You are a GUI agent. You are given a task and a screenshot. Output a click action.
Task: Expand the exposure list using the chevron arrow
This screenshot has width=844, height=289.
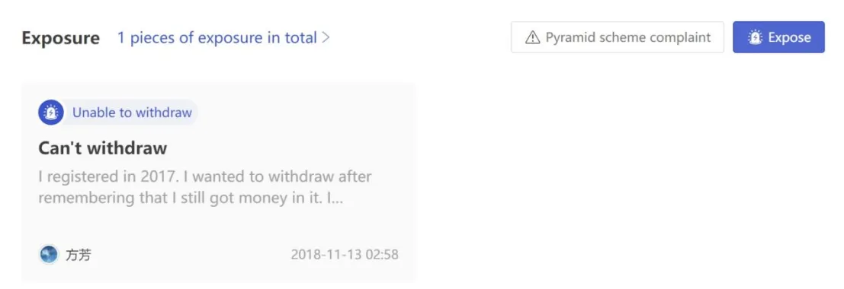point(325,38)
